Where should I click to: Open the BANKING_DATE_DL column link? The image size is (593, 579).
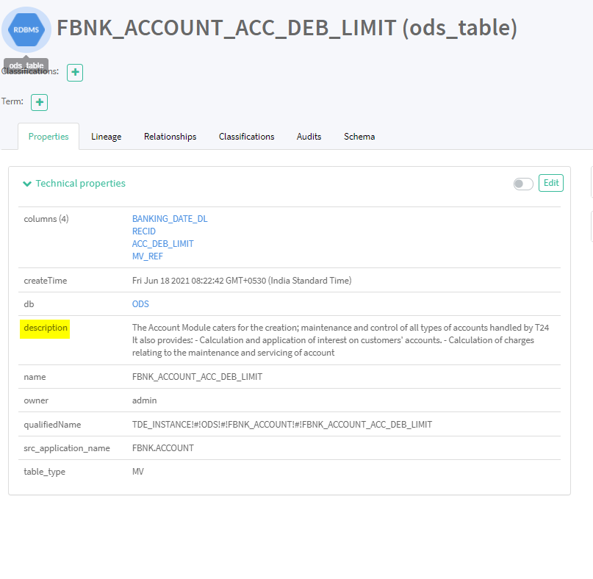click(x=170, y=219)
